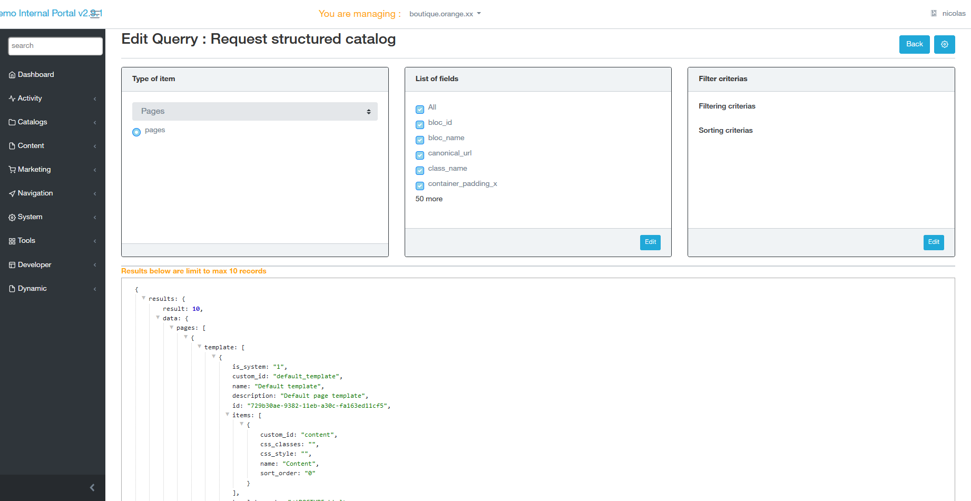This screenshot has width=971, height=501.
Task: Click the 50 more fields text
Action: (429, 199)
